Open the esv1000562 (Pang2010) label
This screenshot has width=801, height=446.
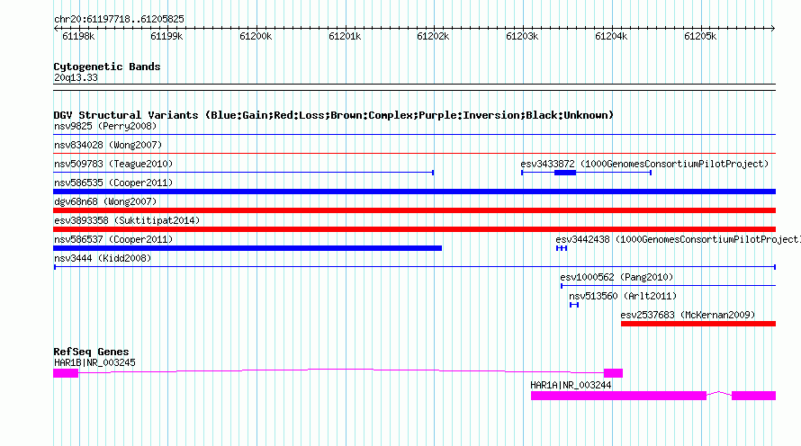616,277
